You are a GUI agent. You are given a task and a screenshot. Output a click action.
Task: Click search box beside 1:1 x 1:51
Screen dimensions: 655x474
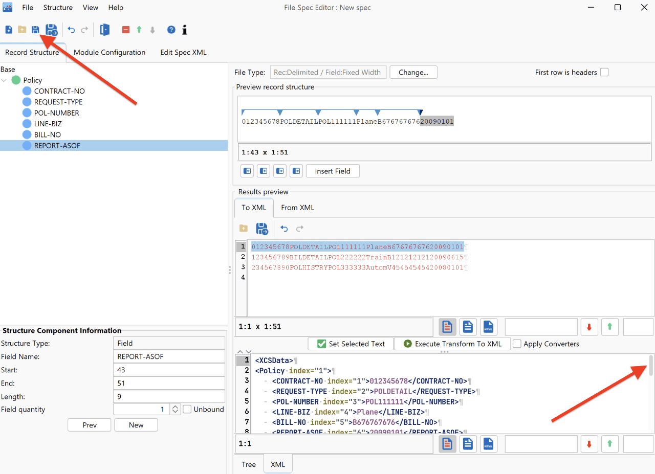tap(541, 327)
